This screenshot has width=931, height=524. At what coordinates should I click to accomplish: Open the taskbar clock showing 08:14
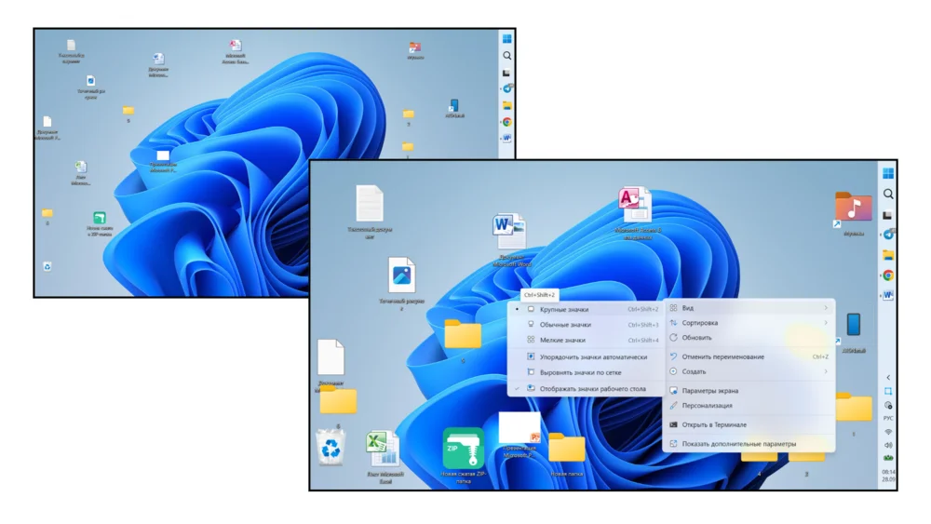tap(888, 476)
